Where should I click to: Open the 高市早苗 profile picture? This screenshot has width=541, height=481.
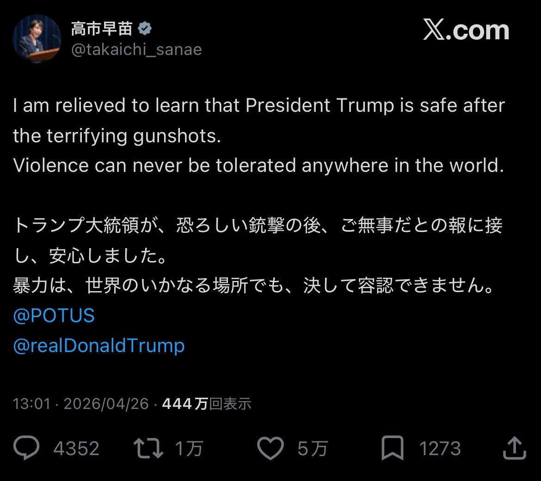coord(37,39)
